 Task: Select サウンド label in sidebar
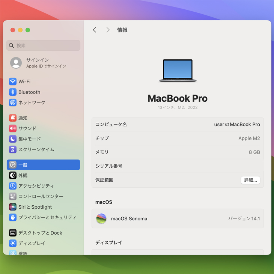coord(27,128)
